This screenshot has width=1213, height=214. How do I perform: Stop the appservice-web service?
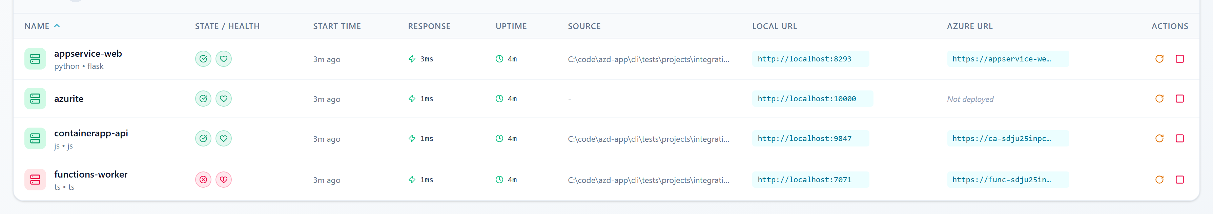click(1179, 59)
